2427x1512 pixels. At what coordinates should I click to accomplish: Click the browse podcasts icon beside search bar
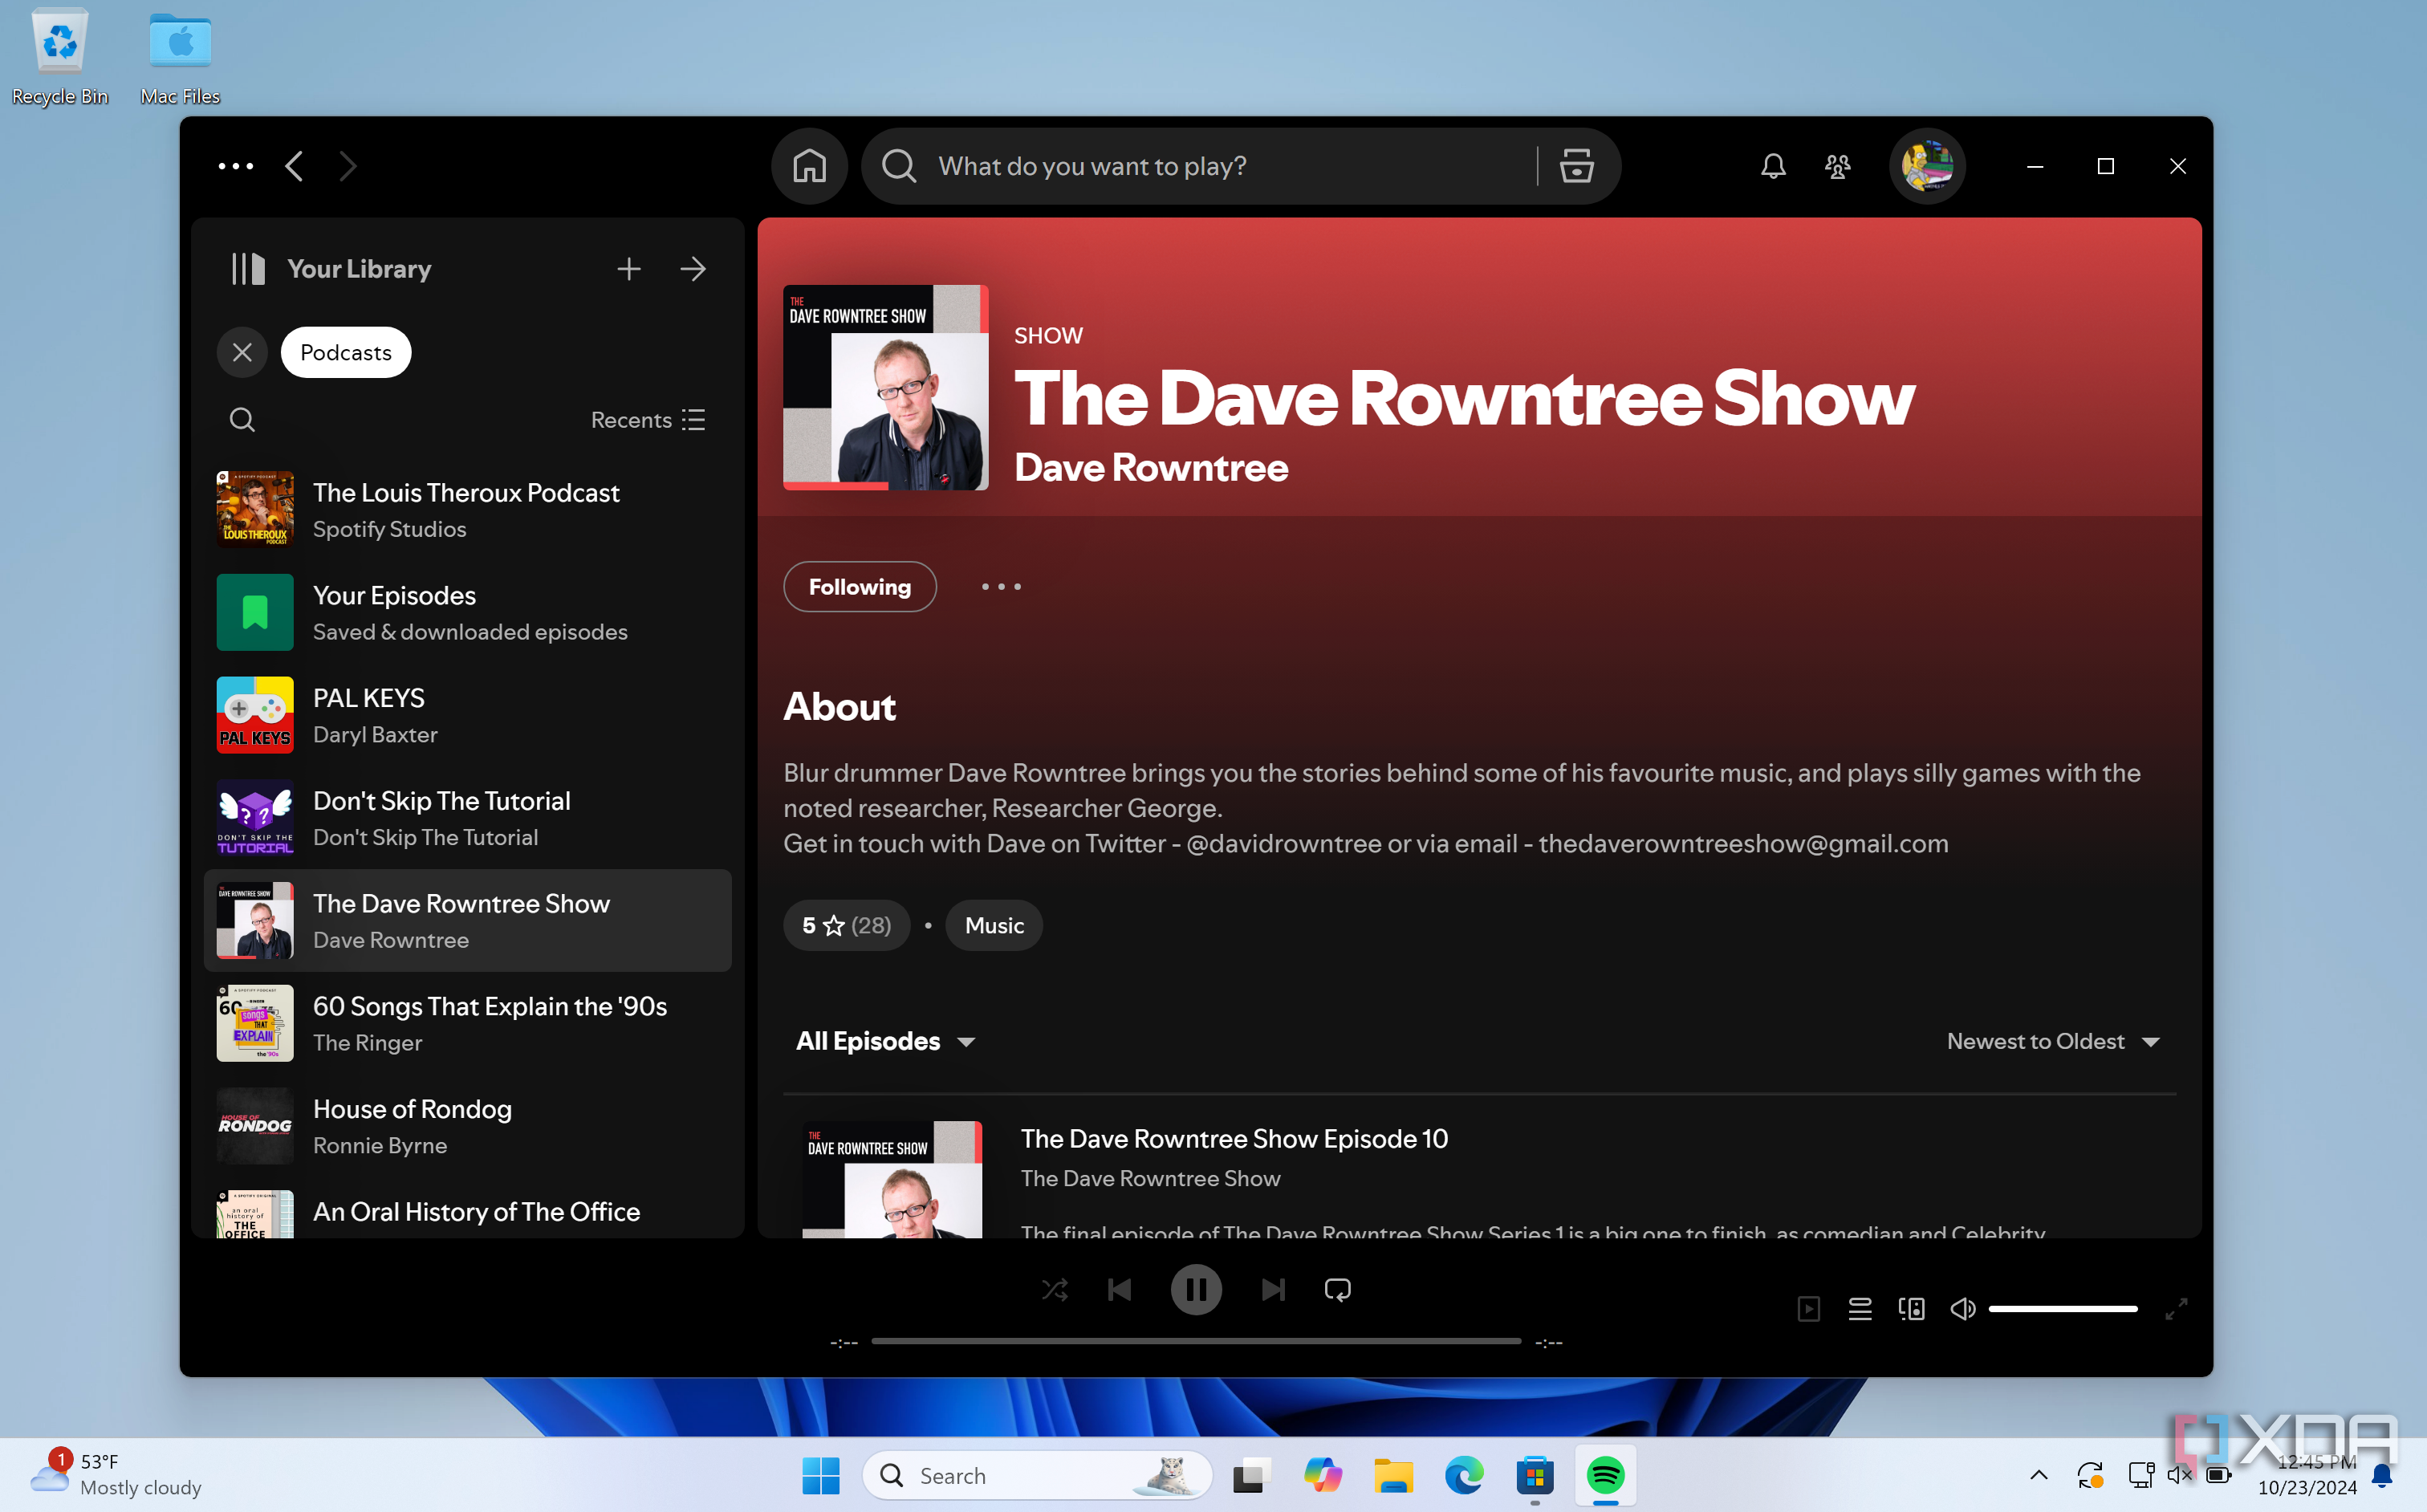(x=1575, y=165)
